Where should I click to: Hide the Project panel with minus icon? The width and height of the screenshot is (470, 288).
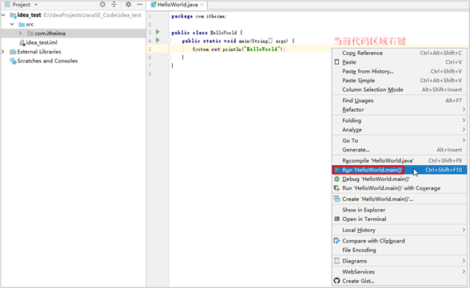tap(140, 5)
